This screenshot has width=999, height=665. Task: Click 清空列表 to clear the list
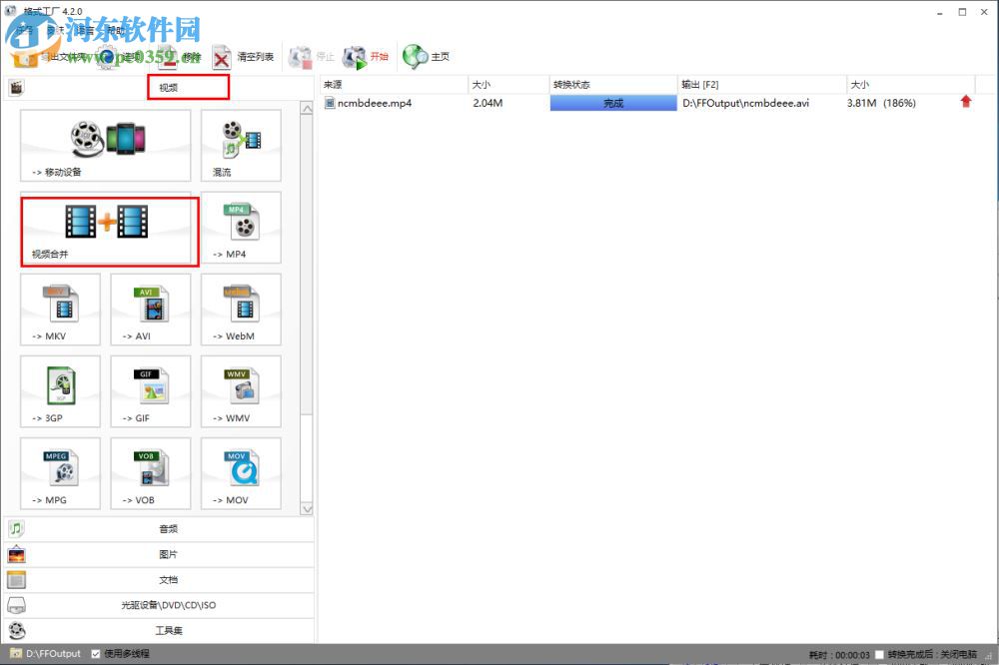[x=243, y=57]
